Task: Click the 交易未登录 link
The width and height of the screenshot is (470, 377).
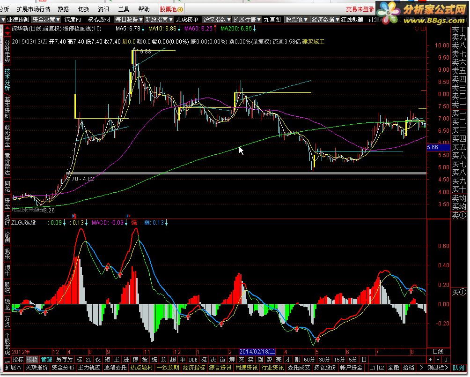Action: tap(360, 9)
